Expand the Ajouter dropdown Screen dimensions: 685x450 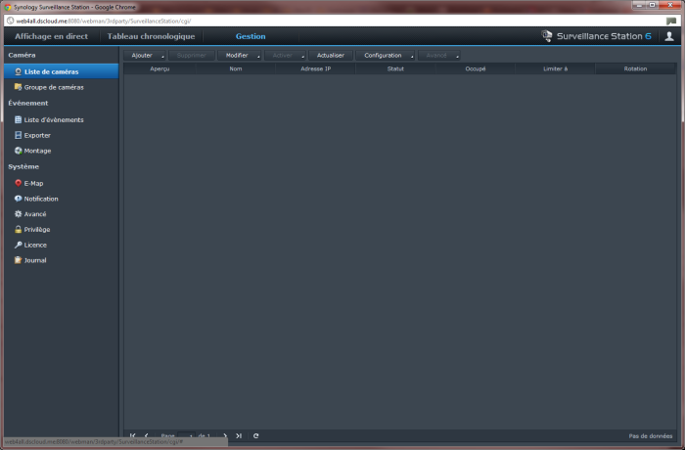point(146,56)
